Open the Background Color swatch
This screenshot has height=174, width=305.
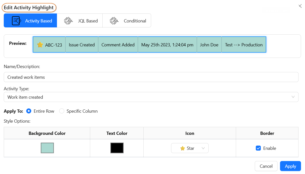pos(47,148)
